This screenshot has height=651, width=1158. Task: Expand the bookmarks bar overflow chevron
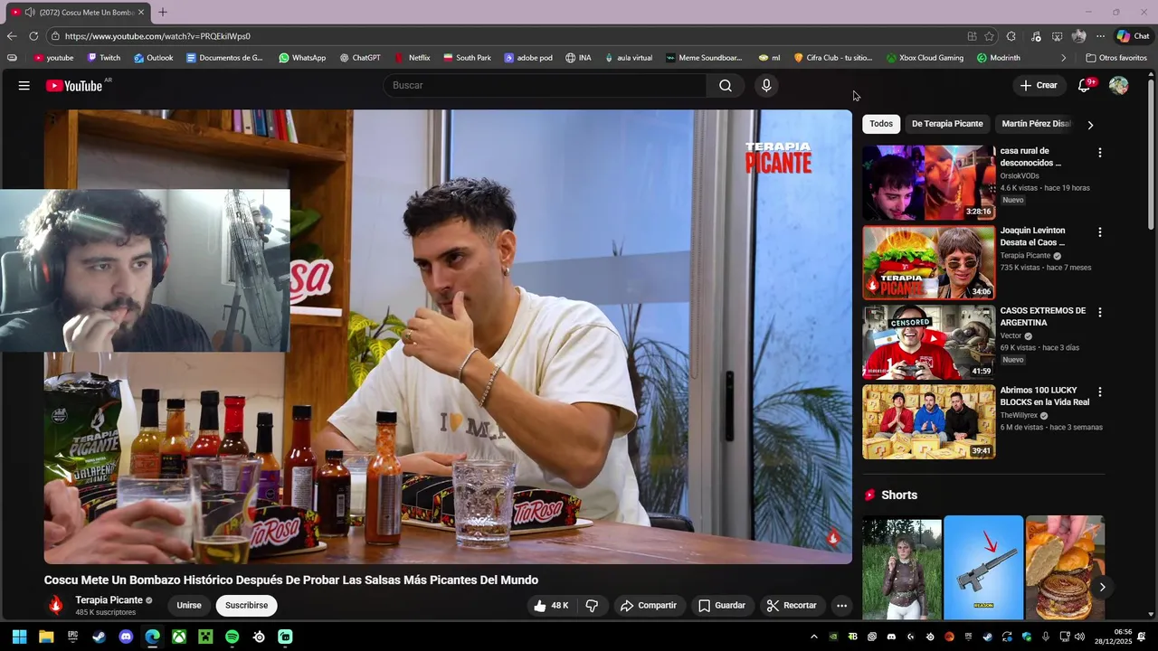[x=1063, y=58]
